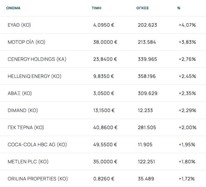Open ORILINA PROPERTIES (ΚΟ) stock
Screen dimensions: 206x187
[37, 179]
